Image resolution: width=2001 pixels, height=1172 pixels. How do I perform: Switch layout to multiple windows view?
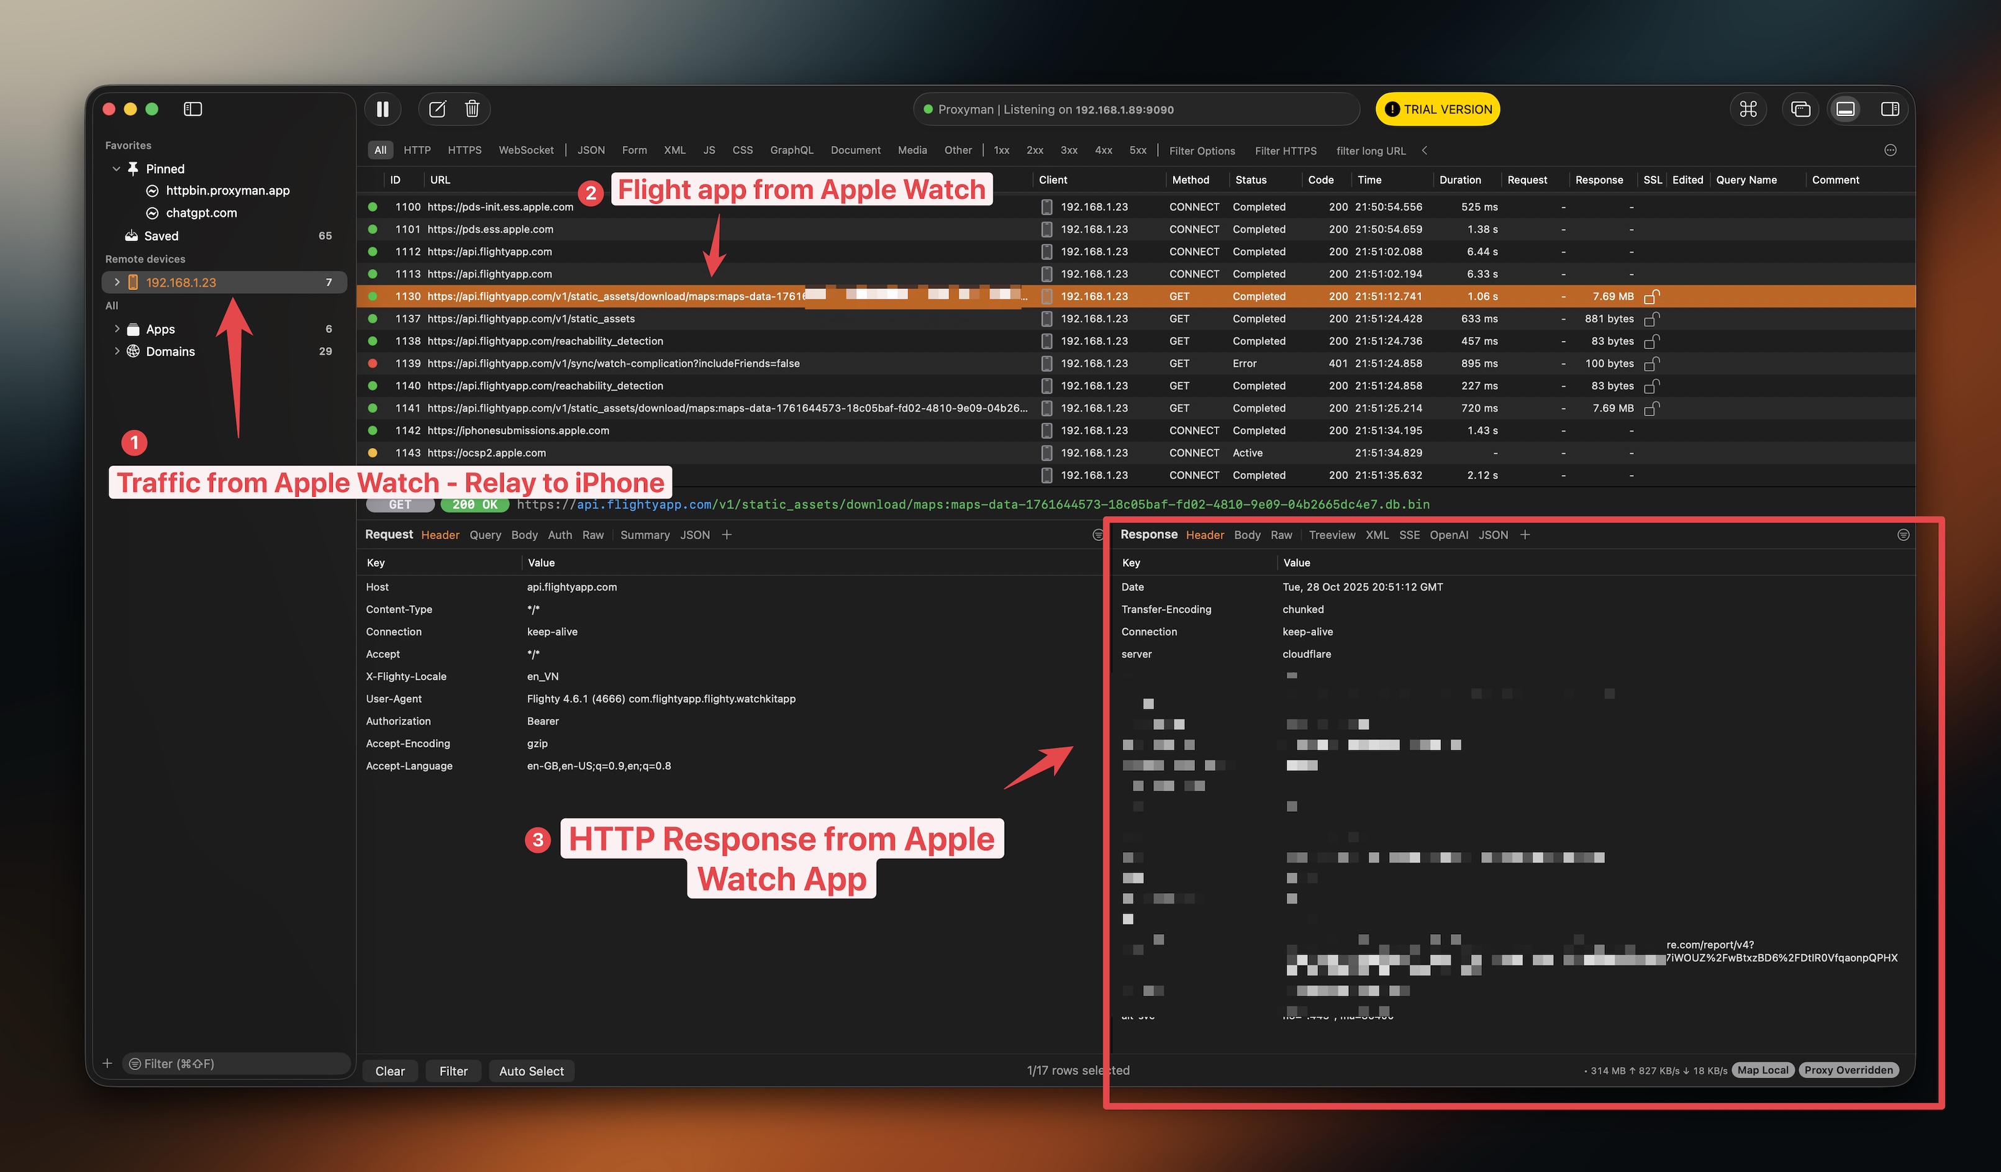point(1800,109)
